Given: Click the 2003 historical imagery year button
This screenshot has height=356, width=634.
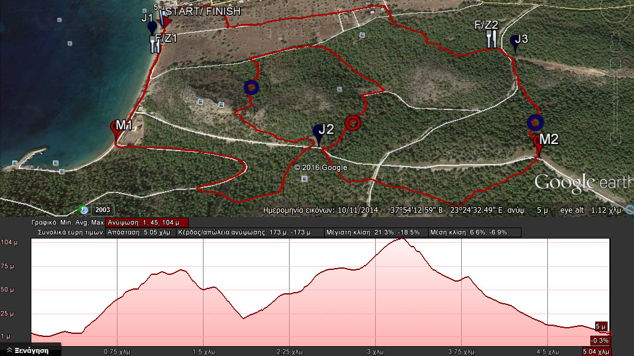Looking at the screenshot, I should tap(103, 210).
